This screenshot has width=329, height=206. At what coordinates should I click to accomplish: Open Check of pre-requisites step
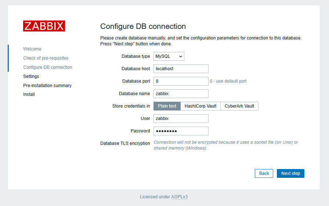pos(46,58)
